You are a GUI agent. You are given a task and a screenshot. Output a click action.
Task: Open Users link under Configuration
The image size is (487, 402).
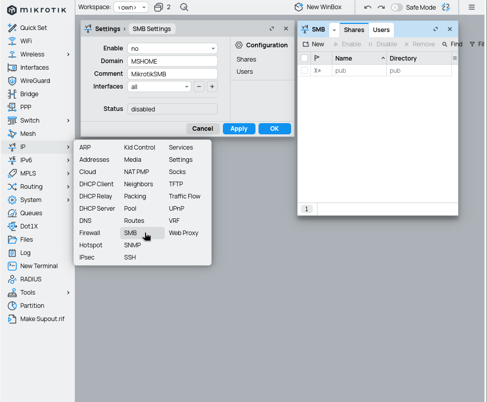(245, 71)
